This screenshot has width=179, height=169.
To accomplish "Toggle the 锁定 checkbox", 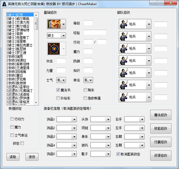I will click(x=22, y=143).
